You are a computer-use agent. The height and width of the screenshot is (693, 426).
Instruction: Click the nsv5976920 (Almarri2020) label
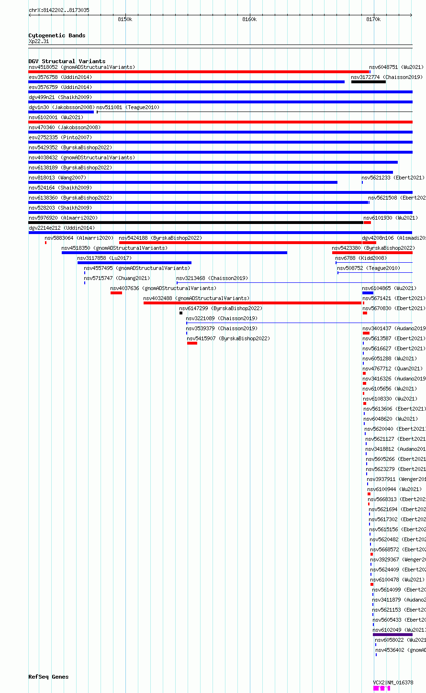coord(63,218)
